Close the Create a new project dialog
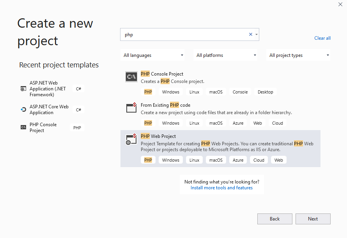Image resolution: width=347 pixels, height=238 pixels. (340, 4)
